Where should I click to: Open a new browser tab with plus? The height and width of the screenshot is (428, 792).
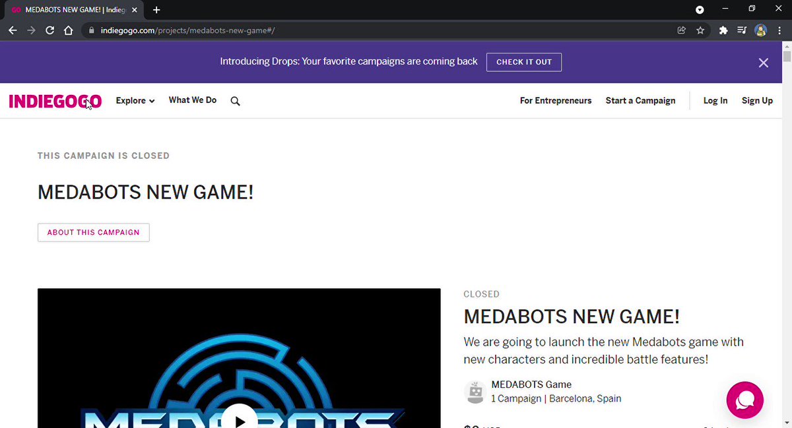(156, 10)
